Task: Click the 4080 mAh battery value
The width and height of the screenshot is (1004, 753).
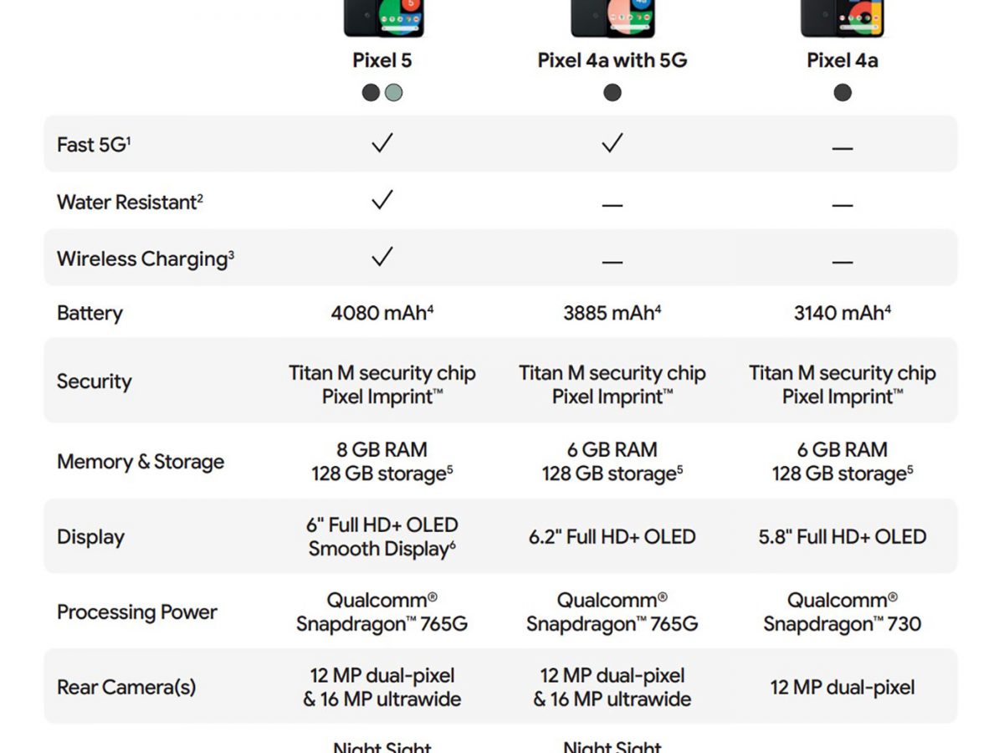Action: (x=382, y=314)
